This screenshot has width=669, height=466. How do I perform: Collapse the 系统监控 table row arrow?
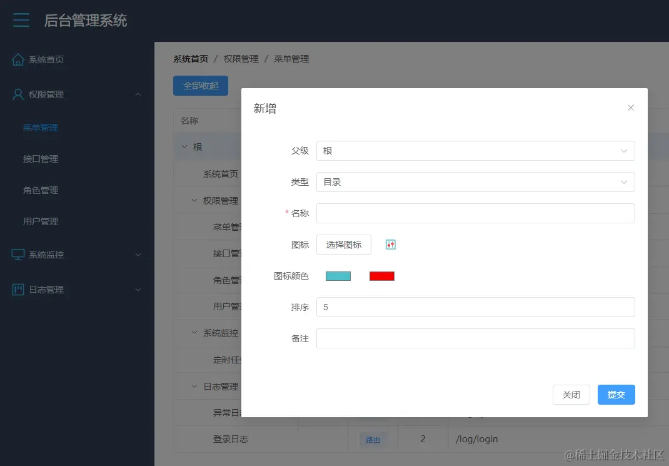coord(194,332)
